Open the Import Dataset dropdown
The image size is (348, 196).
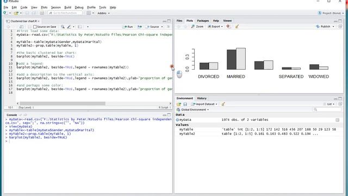tap(204, 104)
